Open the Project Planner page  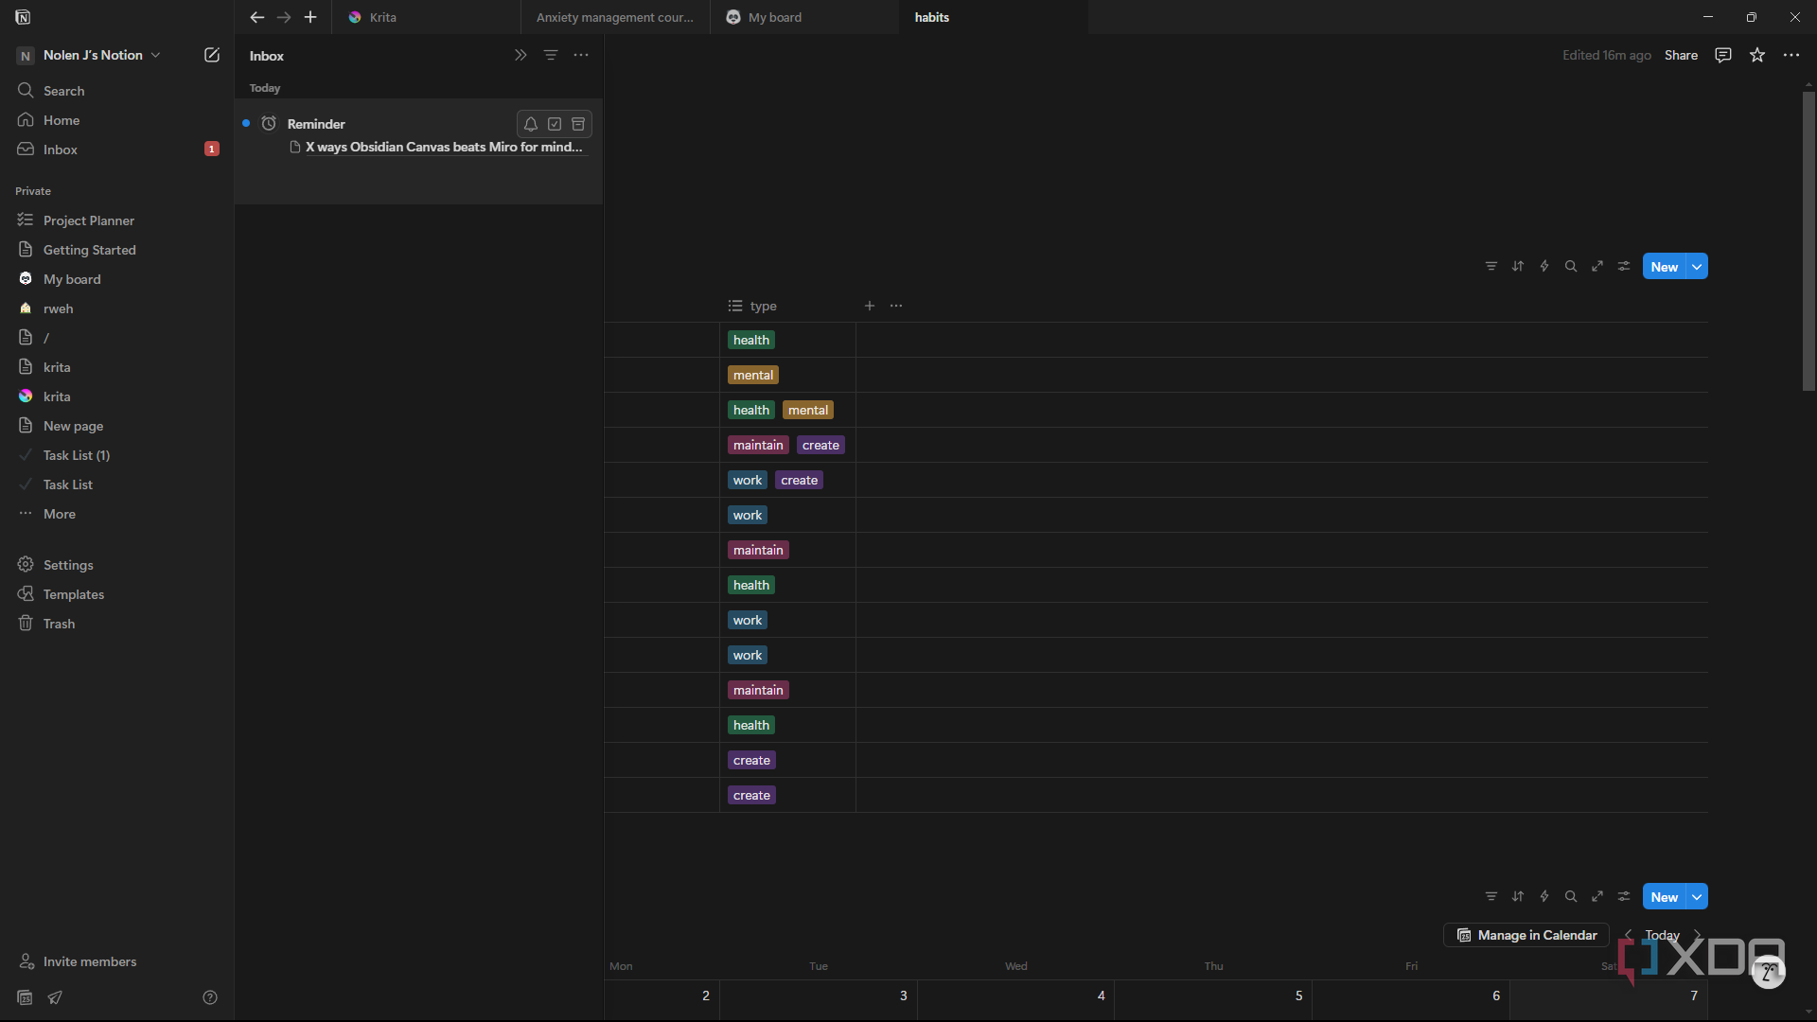click(117, 220)
